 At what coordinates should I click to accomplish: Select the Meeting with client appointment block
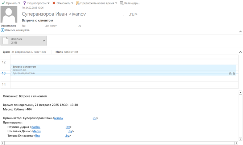(x=123, y=70)
